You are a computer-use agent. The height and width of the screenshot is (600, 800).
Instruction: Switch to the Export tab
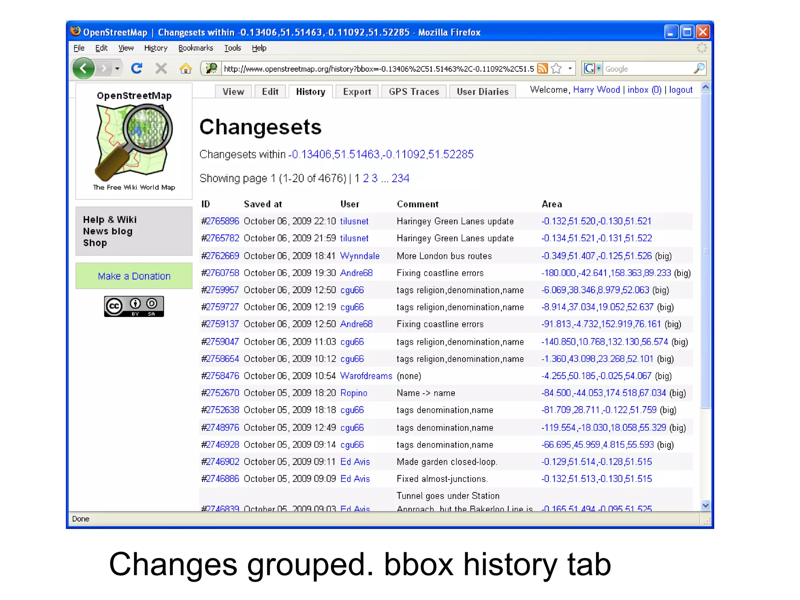(357, 91)
